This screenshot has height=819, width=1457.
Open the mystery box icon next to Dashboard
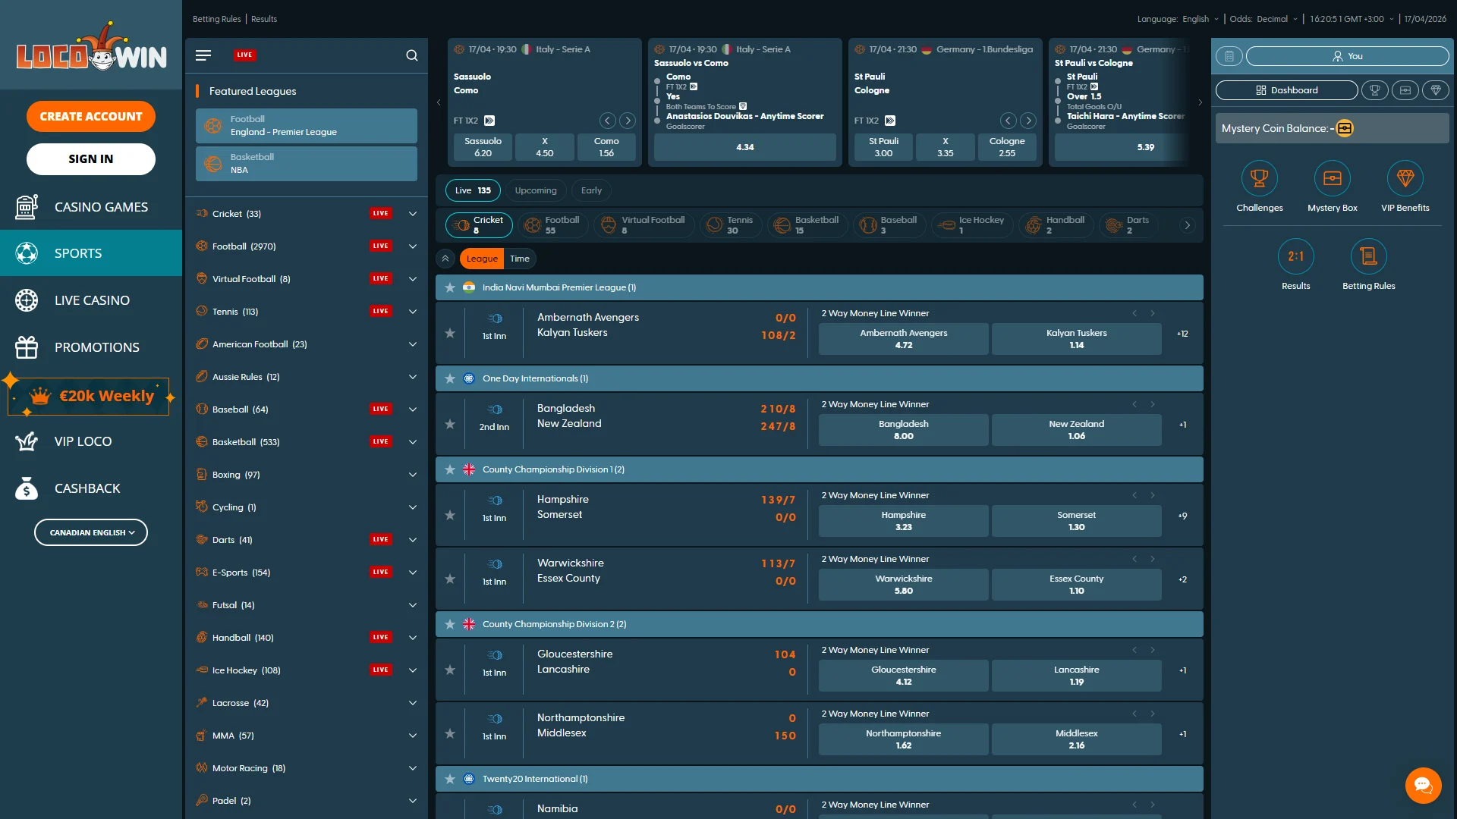pos(1405,90)
